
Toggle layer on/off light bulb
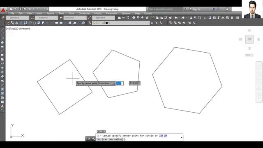click(x=94, y=23)
